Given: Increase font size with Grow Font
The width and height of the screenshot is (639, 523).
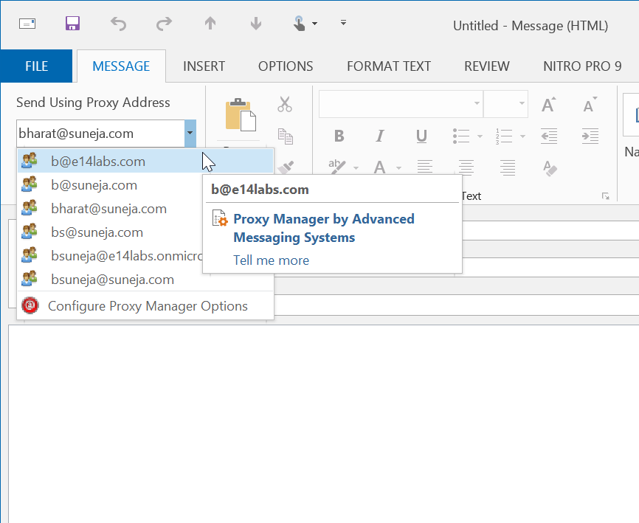Looking at the screenshot, I should 548,104.
